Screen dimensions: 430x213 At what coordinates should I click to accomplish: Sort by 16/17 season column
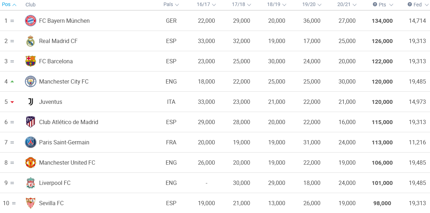206,5
